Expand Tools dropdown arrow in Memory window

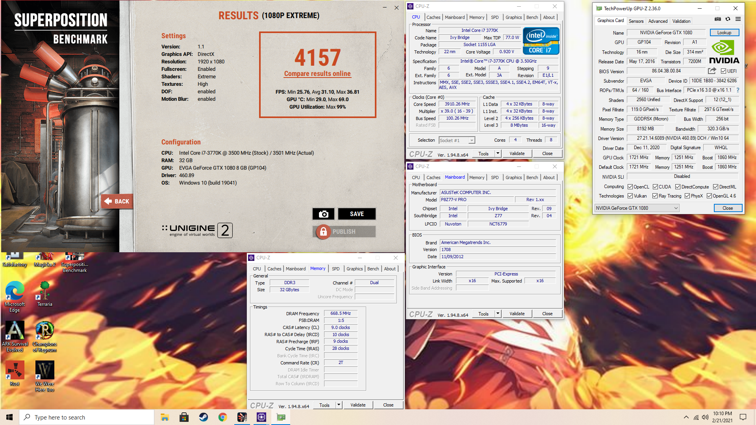coord(339,405)
